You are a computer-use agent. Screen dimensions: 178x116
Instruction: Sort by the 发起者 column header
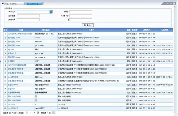135,30
